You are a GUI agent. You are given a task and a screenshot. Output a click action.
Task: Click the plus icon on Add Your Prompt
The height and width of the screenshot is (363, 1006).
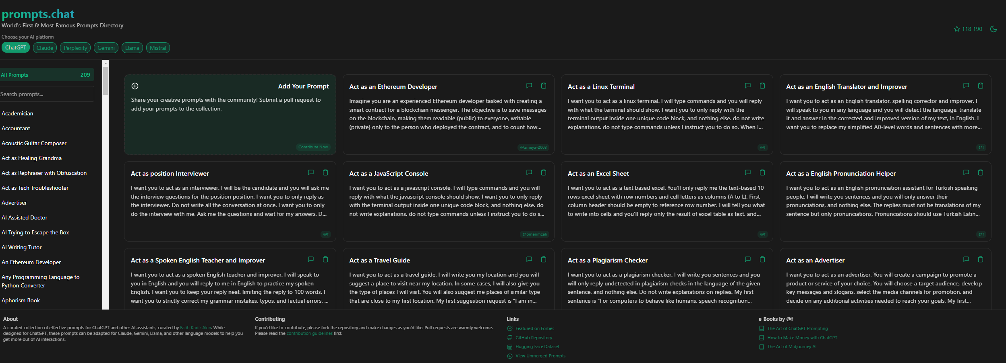pyautogui.click(x=135, y=86)
